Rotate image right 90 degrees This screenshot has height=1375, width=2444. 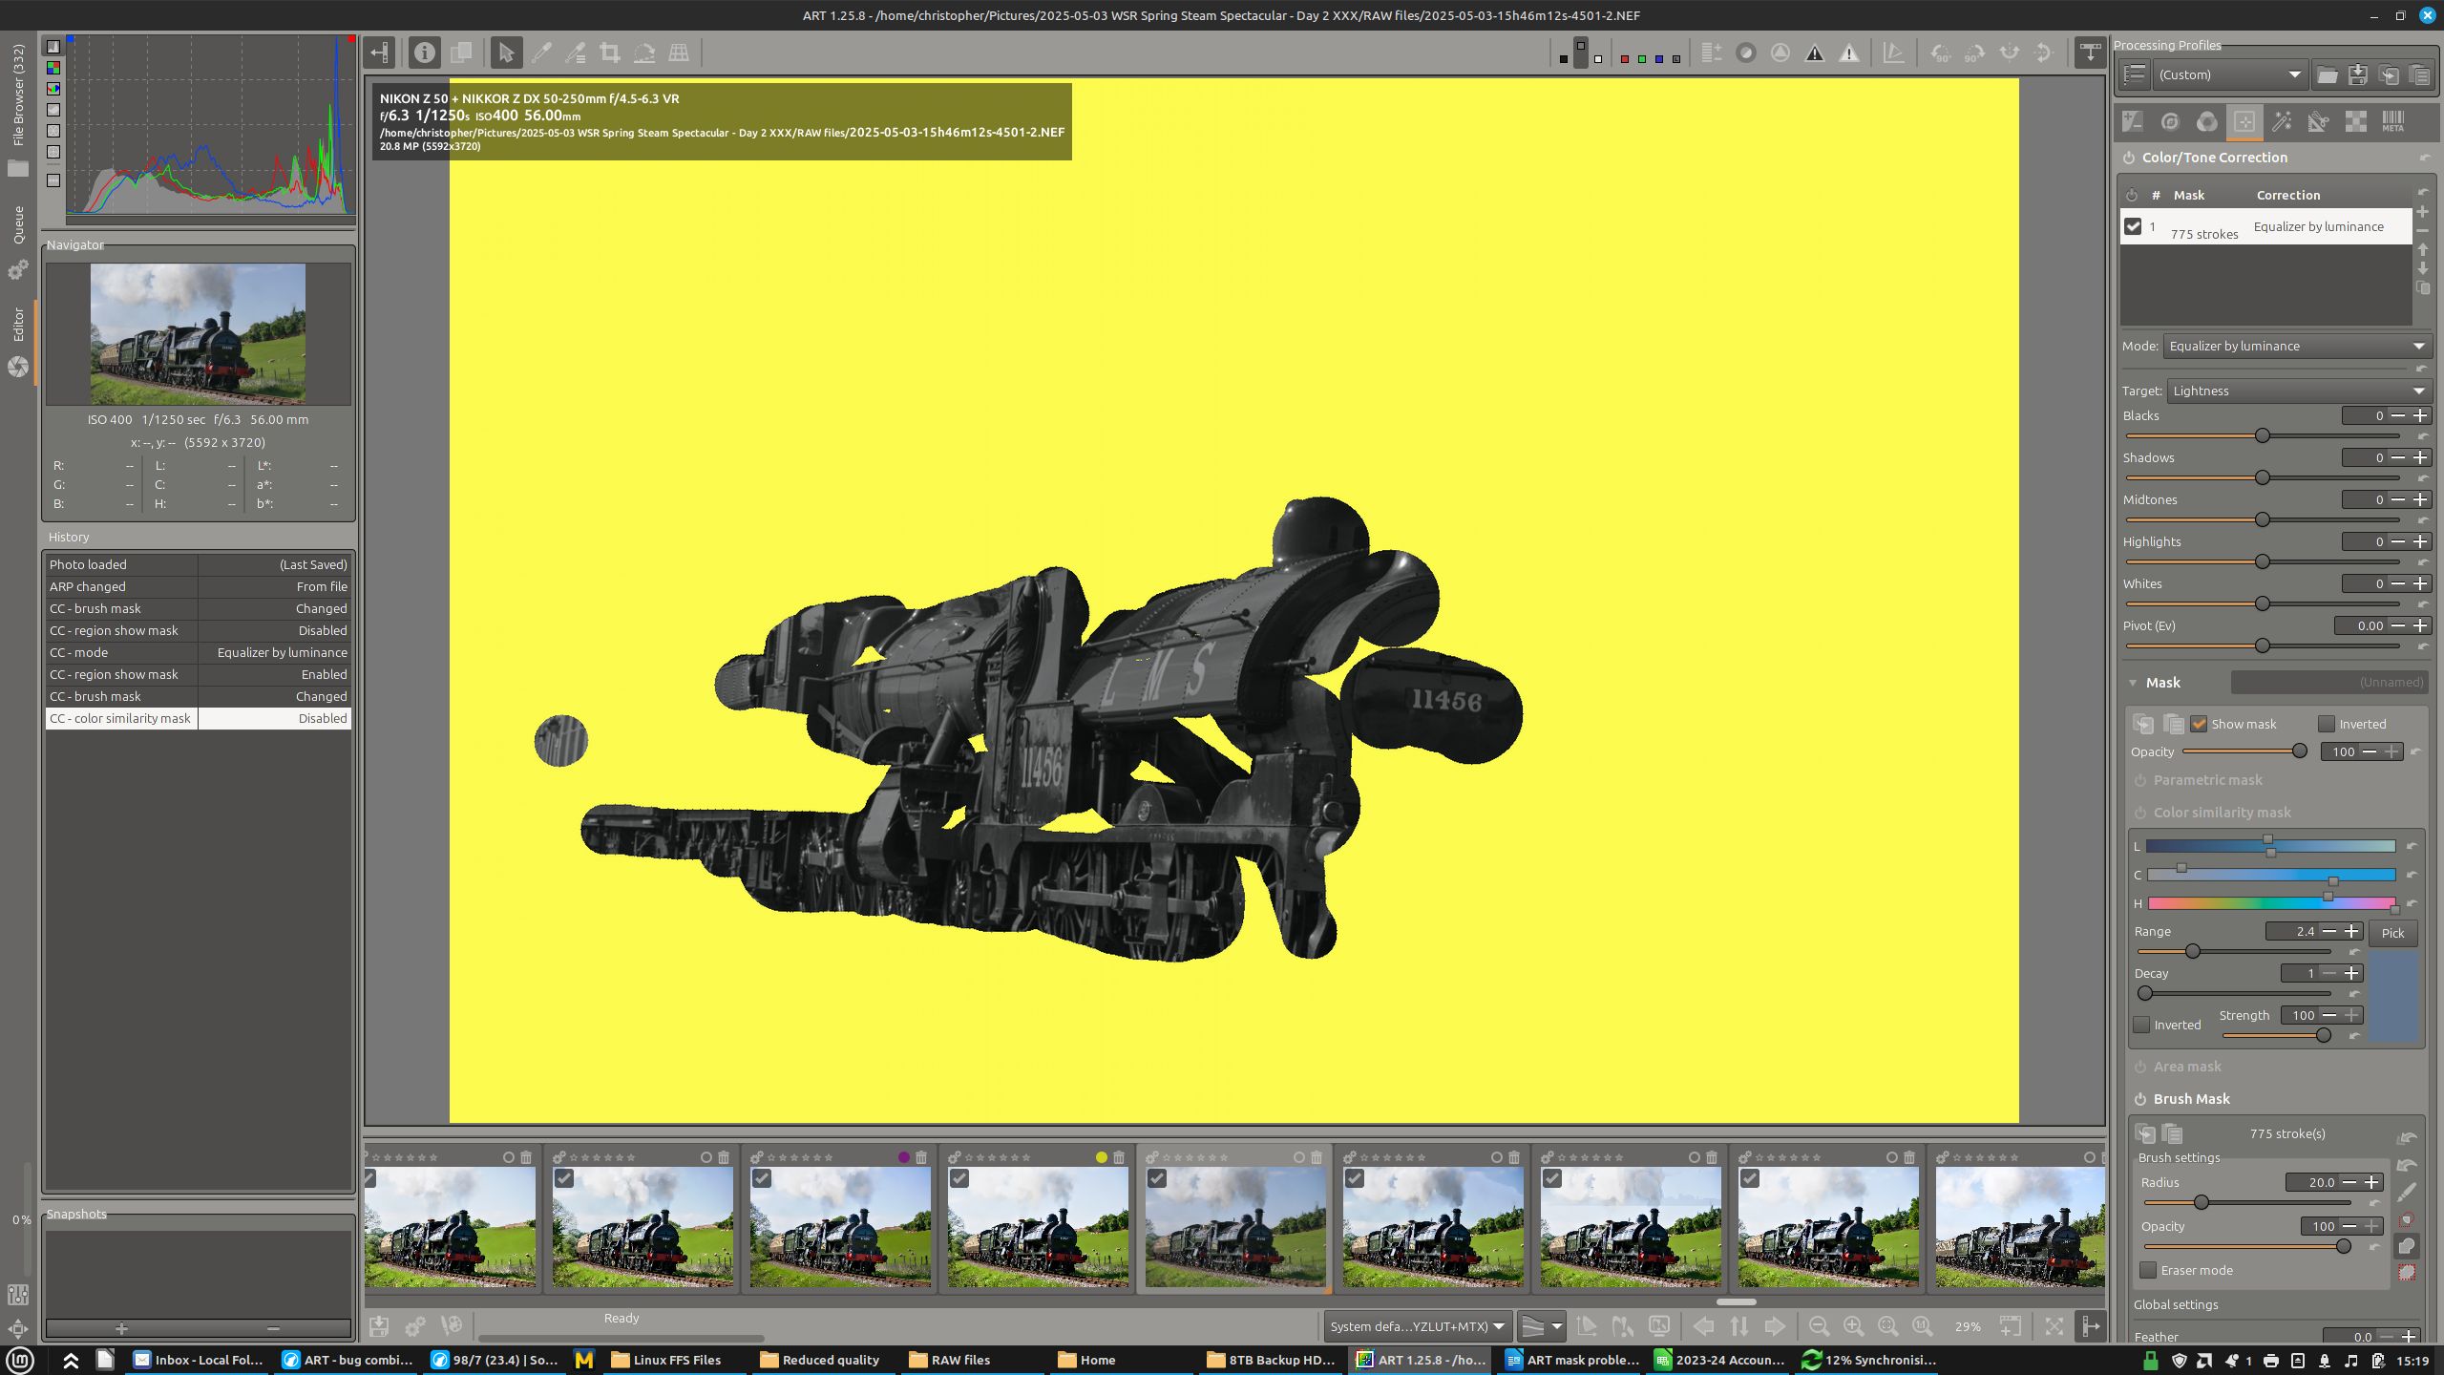click(1974, 53)
